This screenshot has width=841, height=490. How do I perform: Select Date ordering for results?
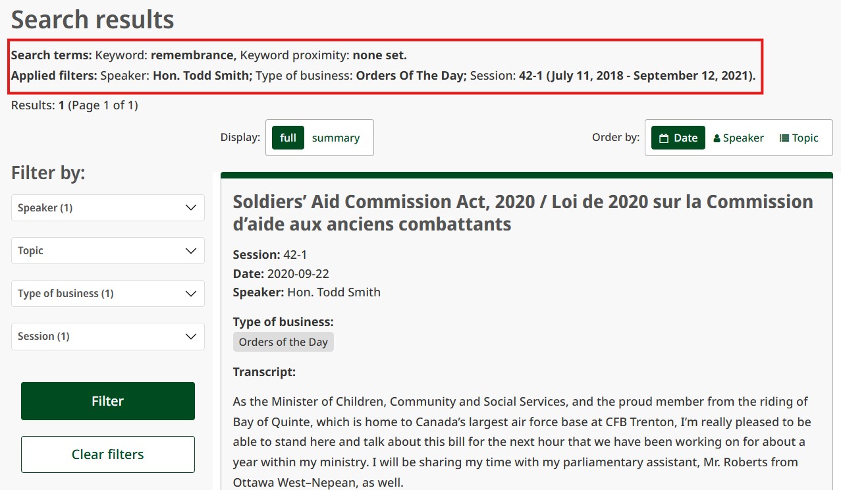tap(678, 137)
